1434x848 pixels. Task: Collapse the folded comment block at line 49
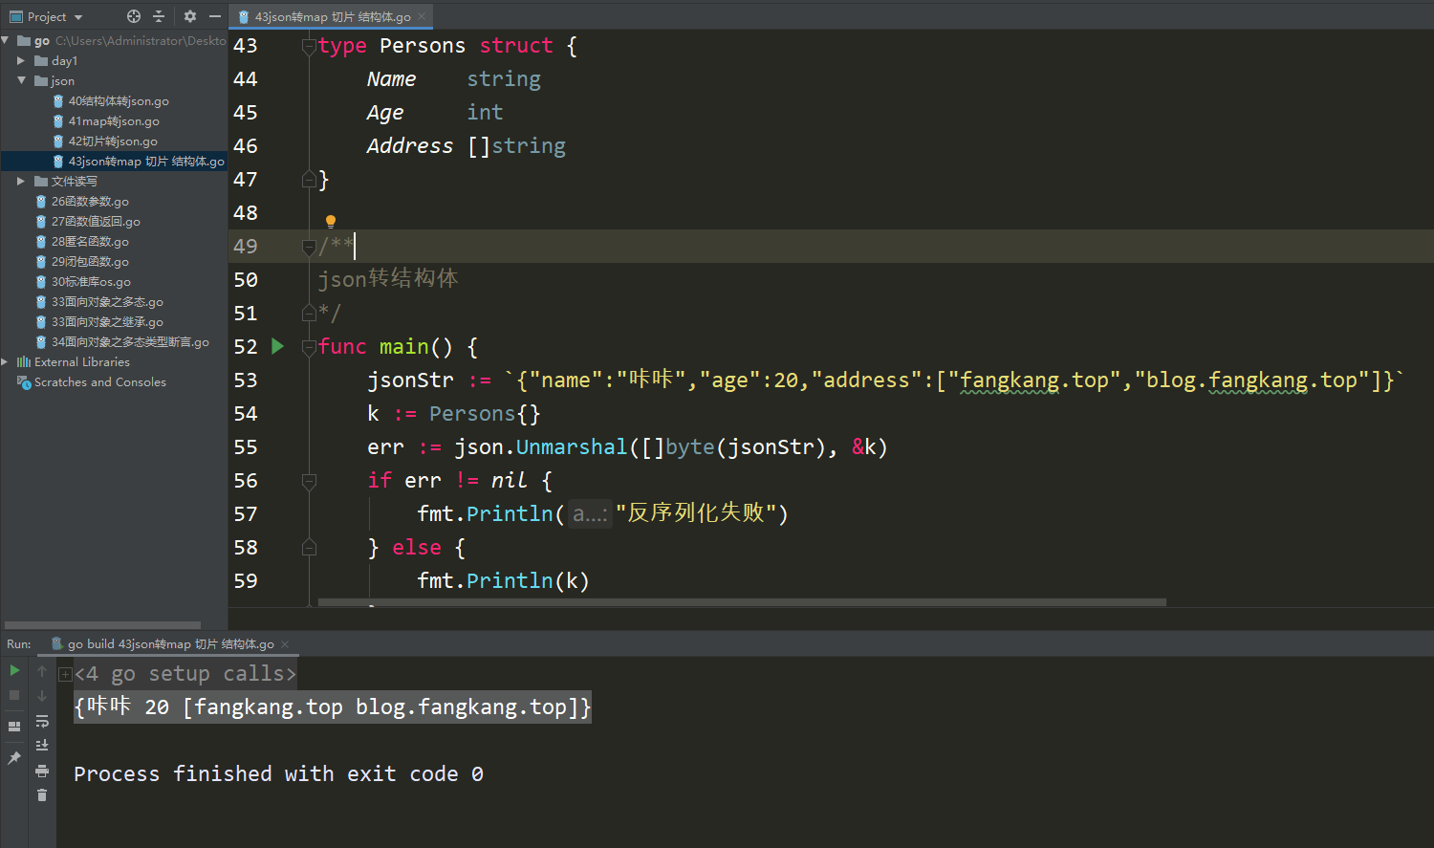[x=308, y=246]
